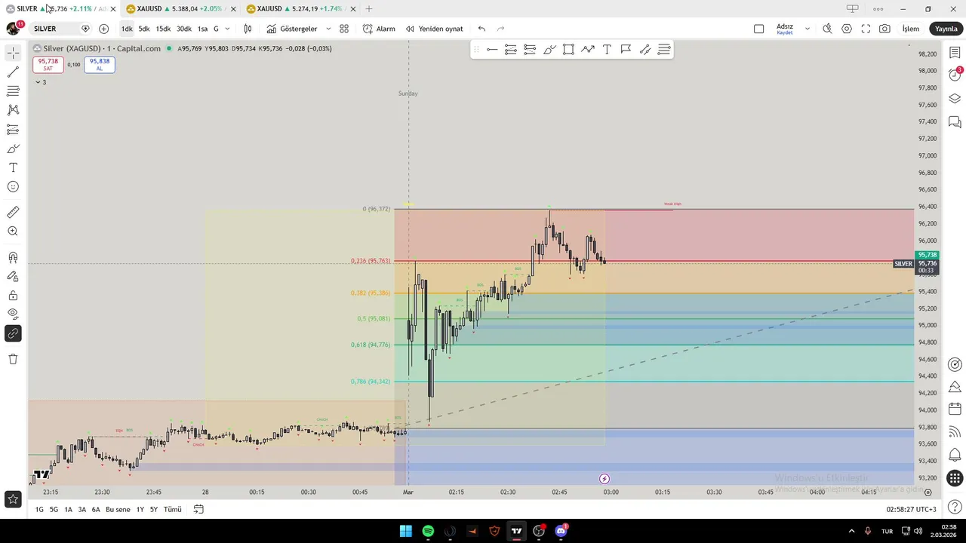This screenshot has height=543, width=966.
Task: Save the Adsız layout
Action: click(x=785, y=29)
